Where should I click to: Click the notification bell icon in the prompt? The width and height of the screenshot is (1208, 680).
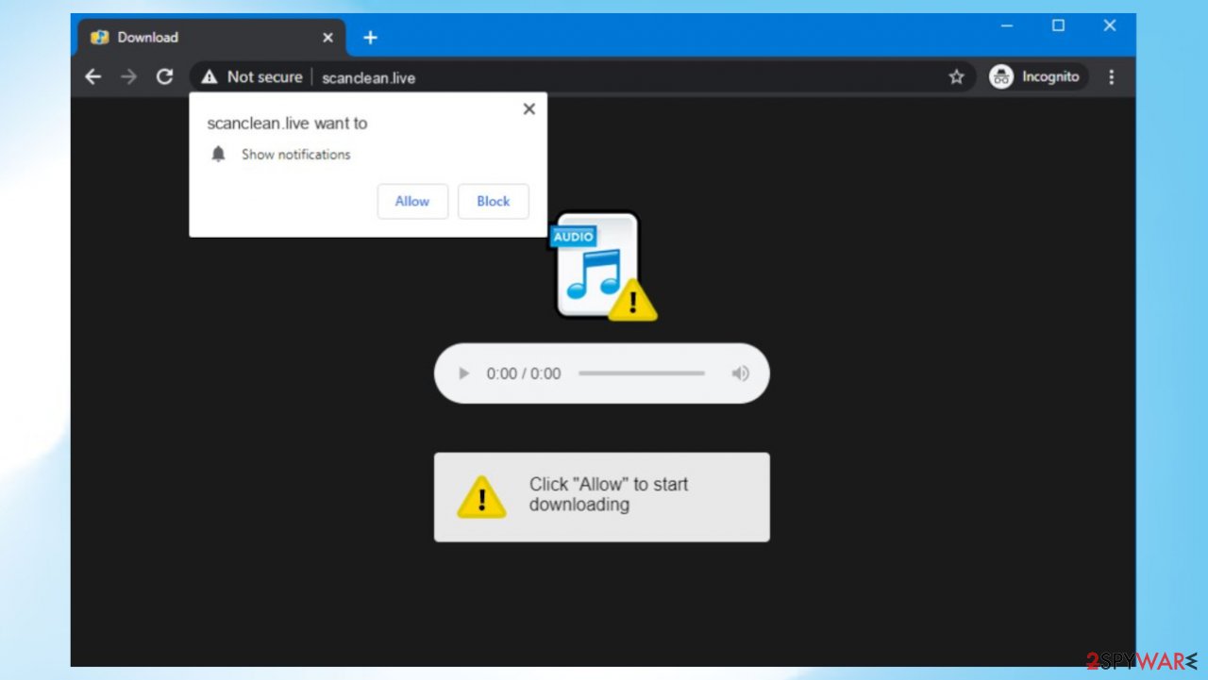(x=218, y=154)
